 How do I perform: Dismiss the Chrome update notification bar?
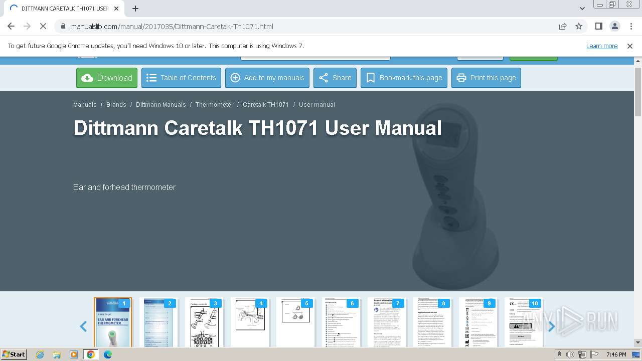coord(630,46)
